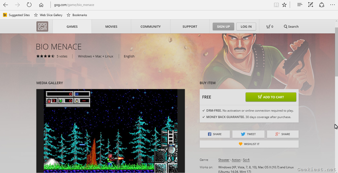Share the game on Facebook
This screenshot has height=173, width=338.
(x=215, y=134)
